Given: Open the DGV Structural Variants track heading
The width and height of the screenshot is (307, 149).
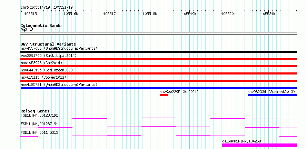Looking at the screenshot, I should (x=48, y=44).
